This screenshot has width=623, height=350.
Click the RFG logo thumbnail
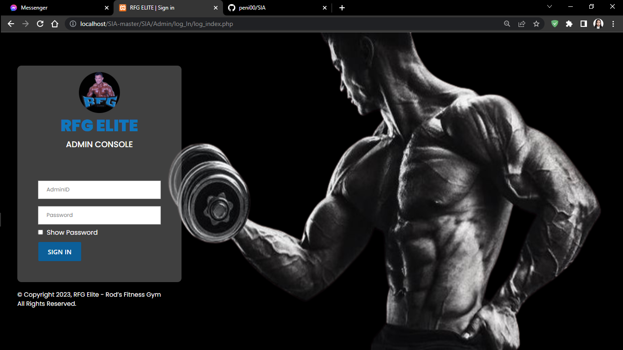pyautogui.click(x=99, y=93)
